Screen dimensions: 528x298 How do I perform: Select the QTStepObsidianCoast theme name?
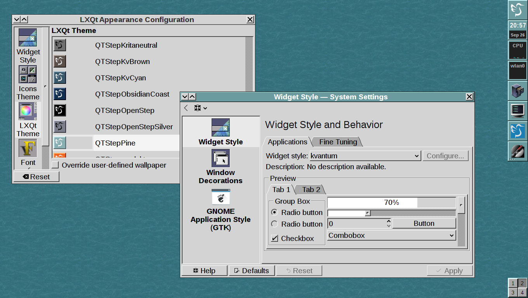point(132,94)
